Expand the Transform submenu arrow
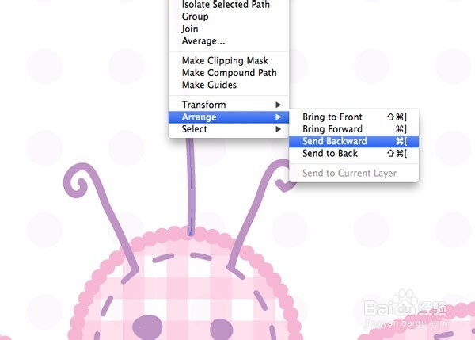 pyautogui.click(x=279, y=105)
